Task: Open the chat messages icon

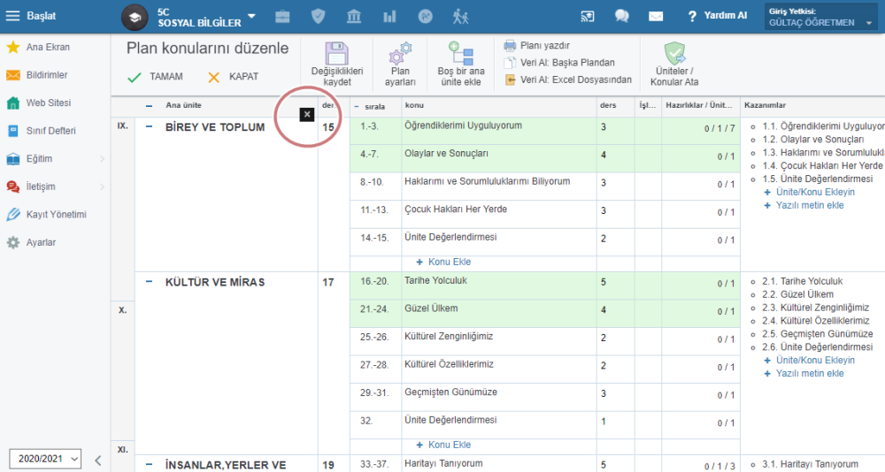Action: [622, 16]
